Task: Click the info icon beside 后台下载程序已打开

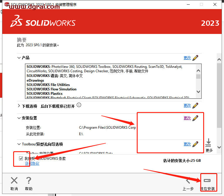Action: pos(79,105)
